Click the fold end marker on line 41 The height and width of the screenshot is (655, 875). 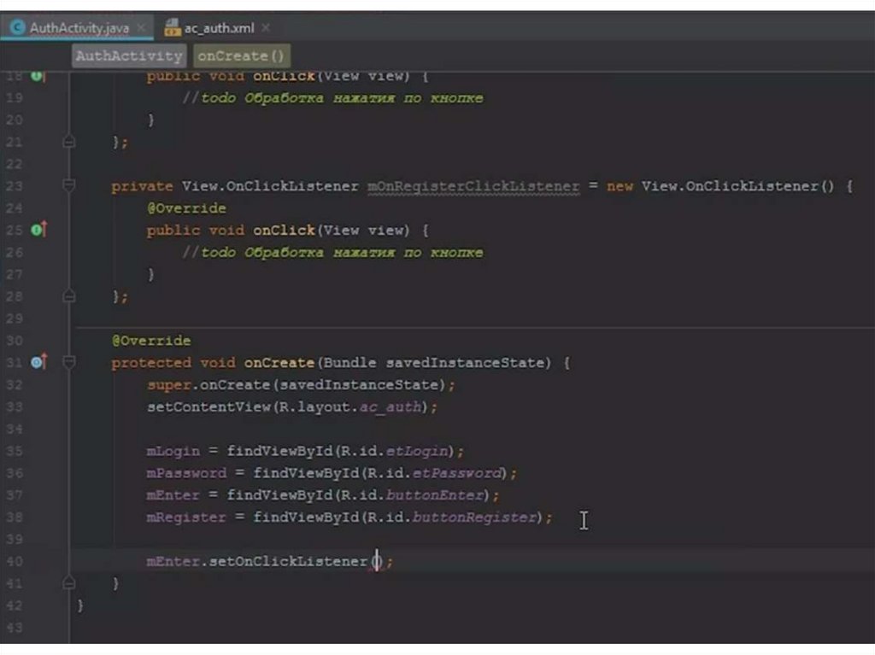tap(69, 583)
